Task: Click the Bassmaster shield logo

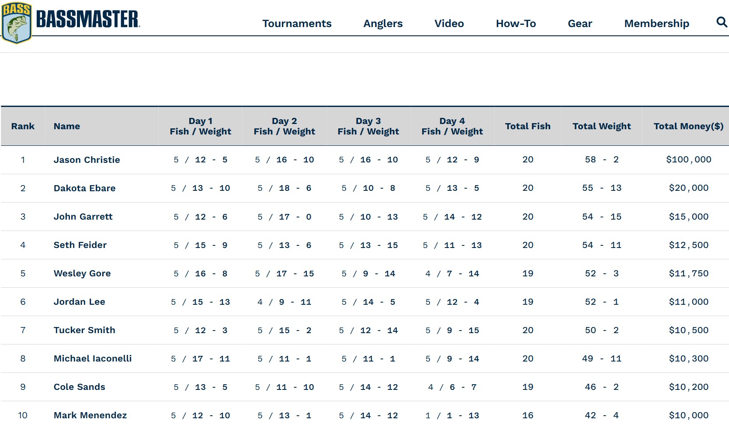Action: (17, 23)
